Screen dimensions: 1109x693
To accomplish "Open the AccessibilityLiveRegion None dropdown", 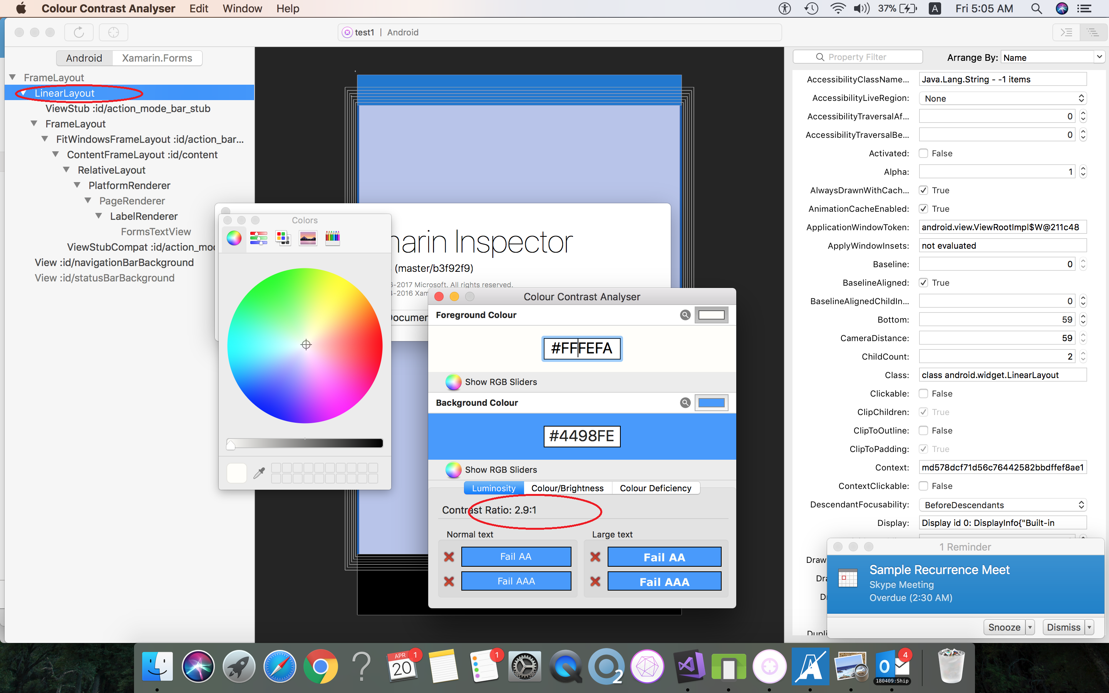I will [x=1003, y=99].
